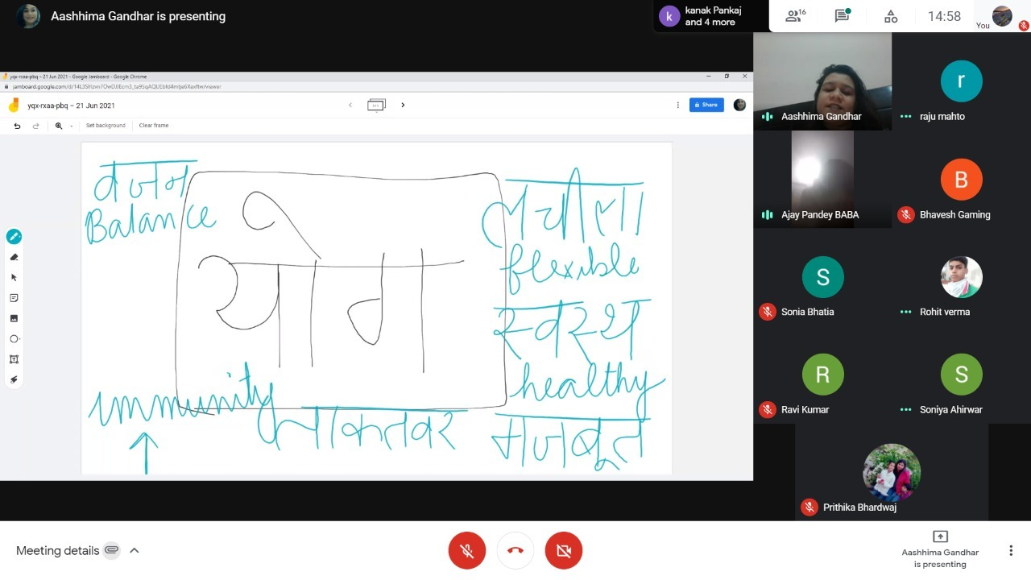Open the more options three-dot menu
Viewport: 1031px width, 580px height.
[x=1010, y=551]
